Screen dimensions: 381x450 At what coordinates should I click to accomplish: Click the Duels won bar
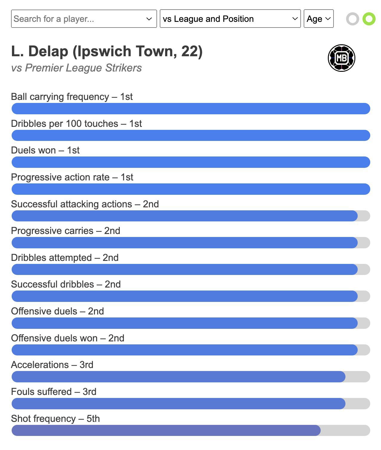191,162
